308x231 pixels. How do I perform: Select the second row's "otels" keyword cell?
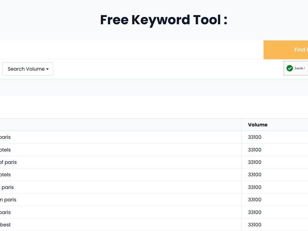coord(5,150)
